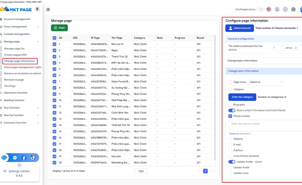Open the notifications bell icon
Image resolution: width=302 pixels, height=185 pixels.
(x=277, y=9)
